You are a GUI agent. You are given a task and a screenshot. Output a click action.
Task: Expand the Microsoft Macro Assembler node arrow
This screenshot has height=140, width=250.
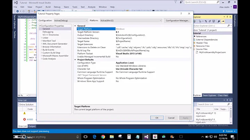point(41,56)
